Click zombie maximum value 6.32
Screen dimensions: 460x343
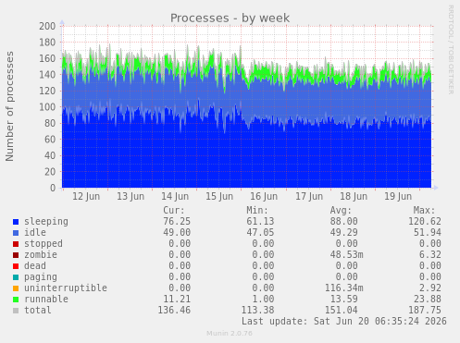430,254
